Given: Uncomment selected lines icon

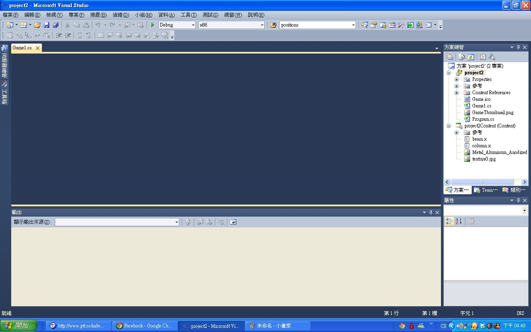Looking at the screenshot, I should point(88,36).
